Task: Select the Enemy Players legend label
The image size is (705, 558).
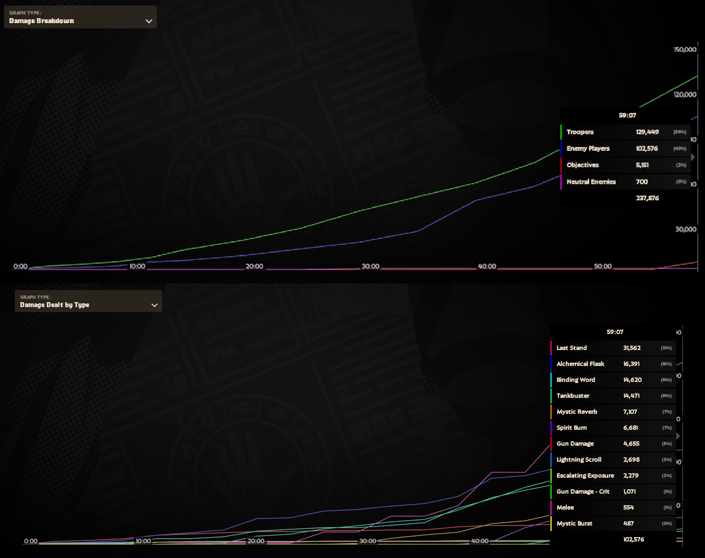Action: click(588, 149)
